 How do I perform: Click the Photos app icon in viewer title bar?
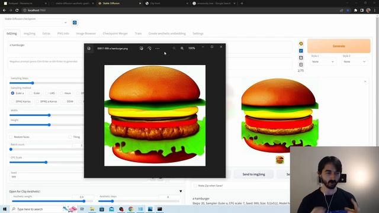[89, 49]
